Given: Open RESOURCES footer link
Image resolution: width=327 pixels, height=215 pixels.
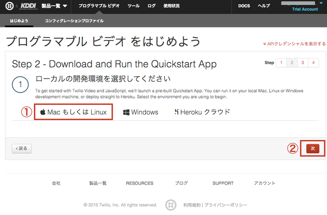Looking at the screenshot, I should (x=140, y=183).
